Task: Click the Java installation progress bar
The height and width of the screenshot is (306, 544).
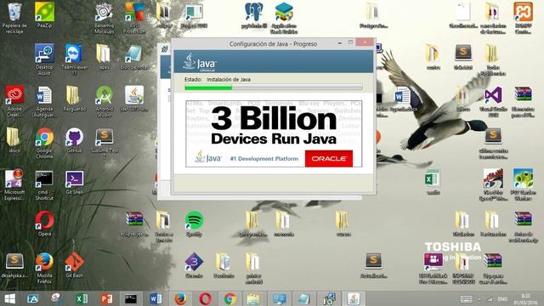Action: pos(274,88)
